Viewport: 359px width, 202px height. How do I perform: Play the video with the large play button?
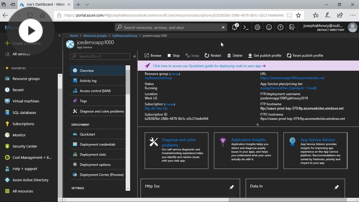(31, 31)
